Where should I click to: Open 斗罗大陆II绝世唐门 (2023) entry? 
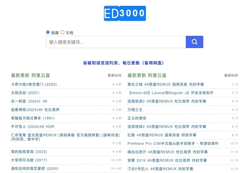point(34,84)
